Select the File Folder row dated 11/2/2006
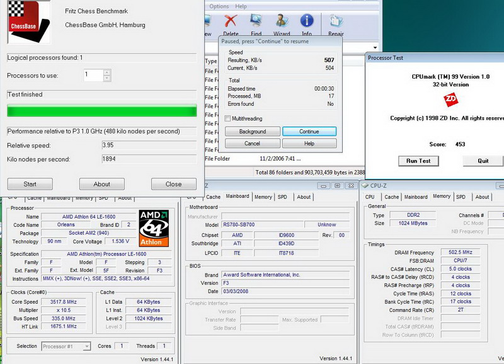The image size is (504, 364). coord(254,159)
